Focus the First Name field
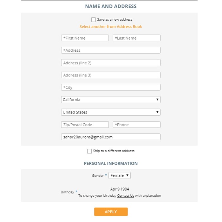The image size is (222, 222). (x=85, y=38)
